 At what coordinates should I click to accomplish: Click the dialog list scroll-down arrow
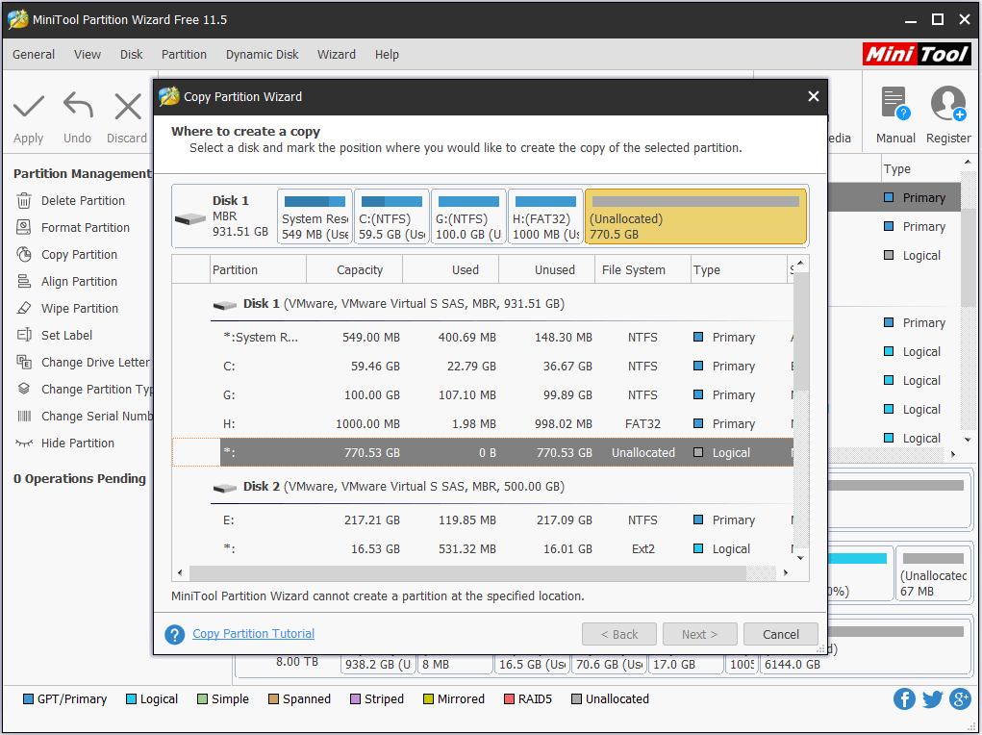800,558
